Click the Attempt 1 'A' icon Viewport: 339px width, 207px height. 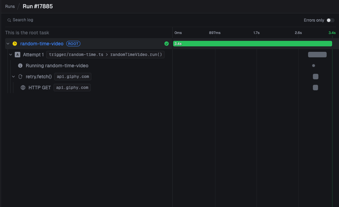[18, 55]
